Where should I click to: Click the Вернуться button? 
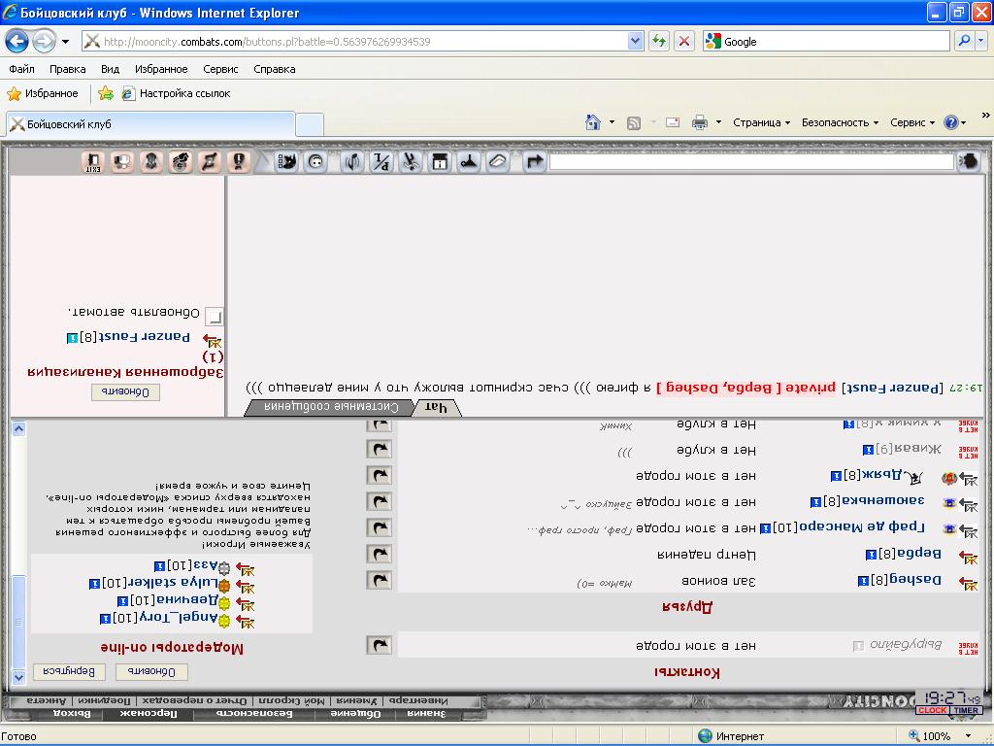pyautogui.click(x=69, y=672)
